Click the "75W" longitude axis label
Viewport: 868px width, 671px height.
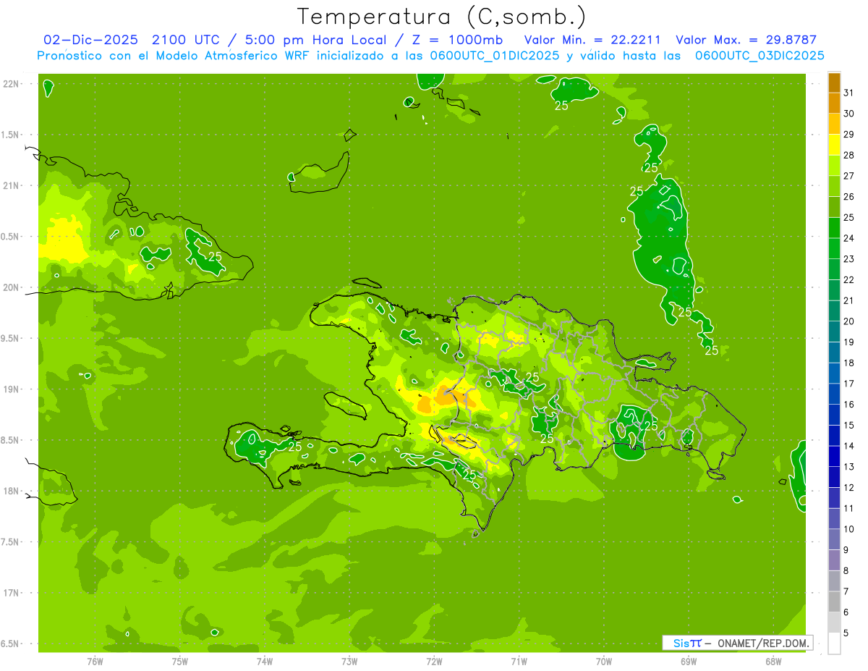click(x=180, y=662)
